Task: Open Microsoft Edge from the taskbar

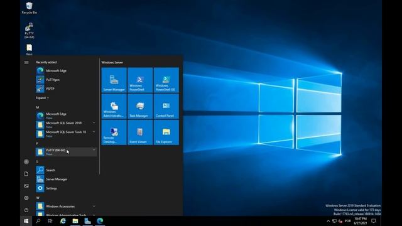Action: [100, 221]
